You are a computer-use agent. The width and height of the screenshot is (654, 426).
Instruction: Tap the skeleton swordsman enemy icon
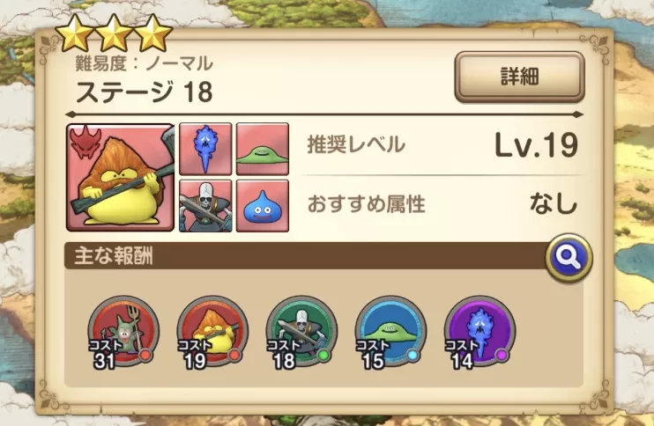(205, 206)
